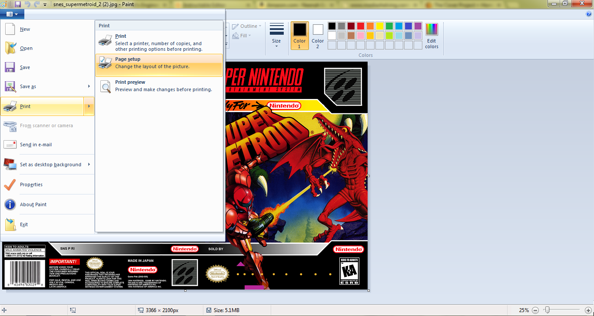Pick the light turquoise swatch

(399, 36)
